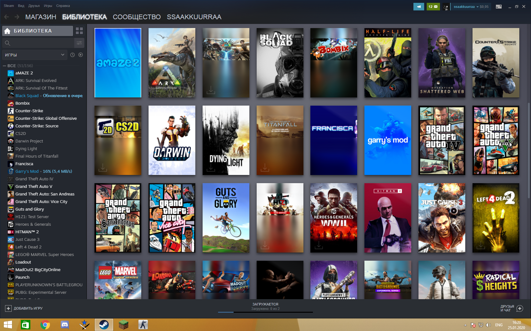
Task: Click the Dying Light list icon
Action: [x=11, y=148]
